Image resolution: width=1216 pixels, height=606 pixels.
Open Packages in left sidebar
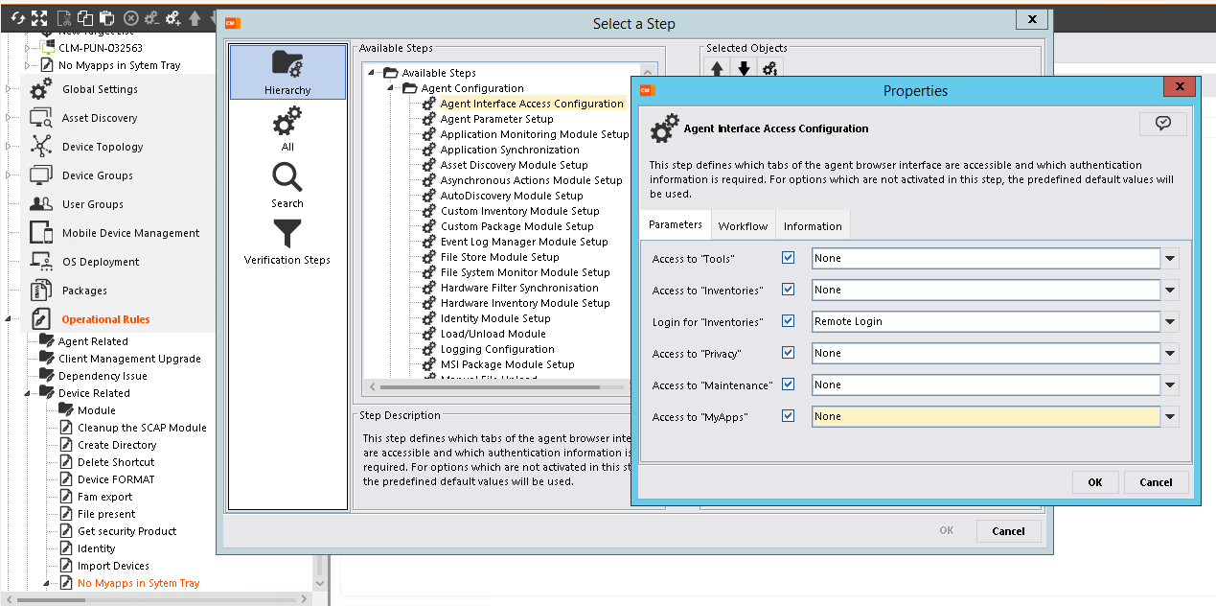point(84,291)
